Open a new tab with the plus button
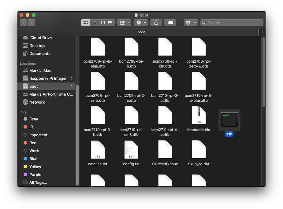 point(262,32)
